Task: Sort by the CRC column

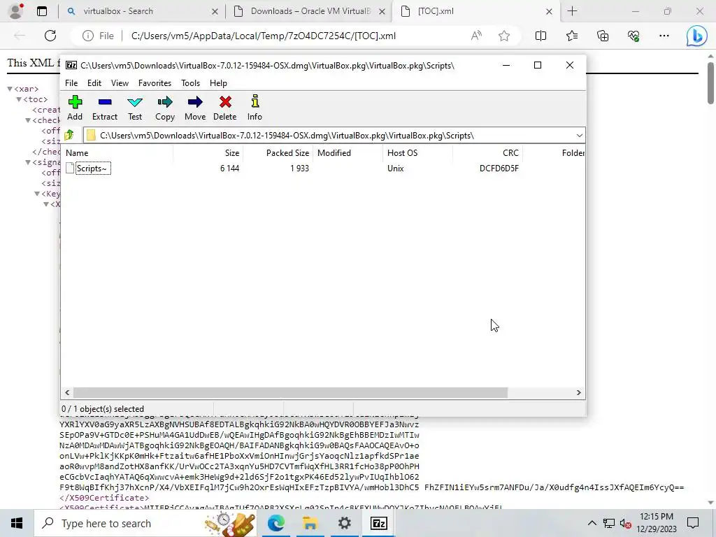Action: pyautogui.click(x=487, y=153)
